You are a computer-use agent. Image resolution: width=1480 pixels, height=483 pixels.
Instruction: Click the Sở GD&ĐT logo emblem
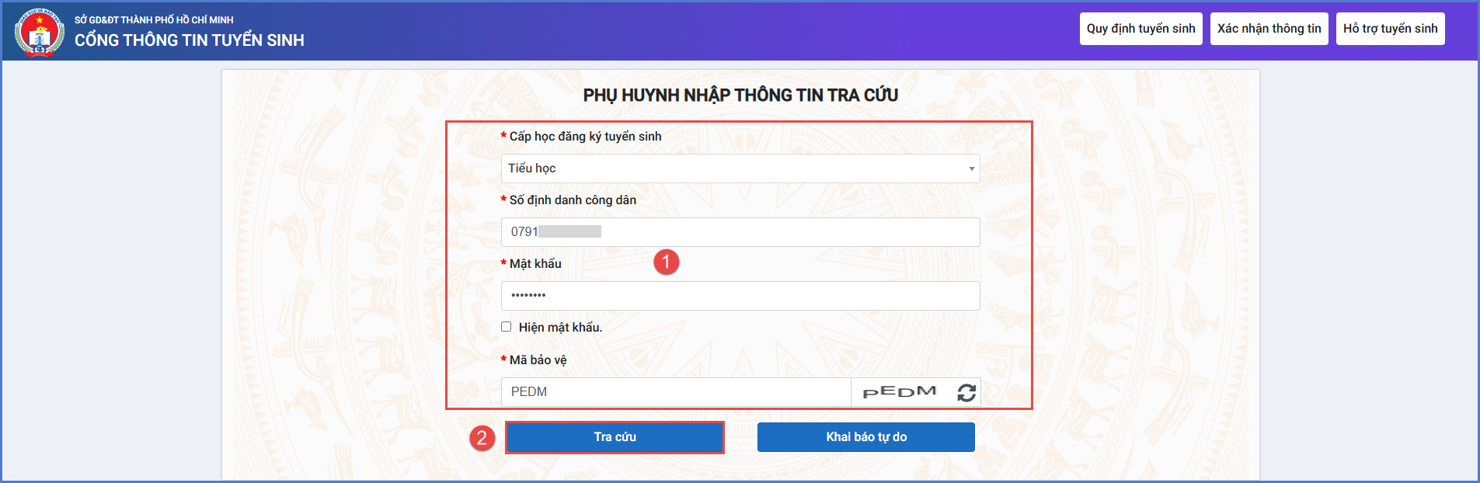tap(39, 32)
